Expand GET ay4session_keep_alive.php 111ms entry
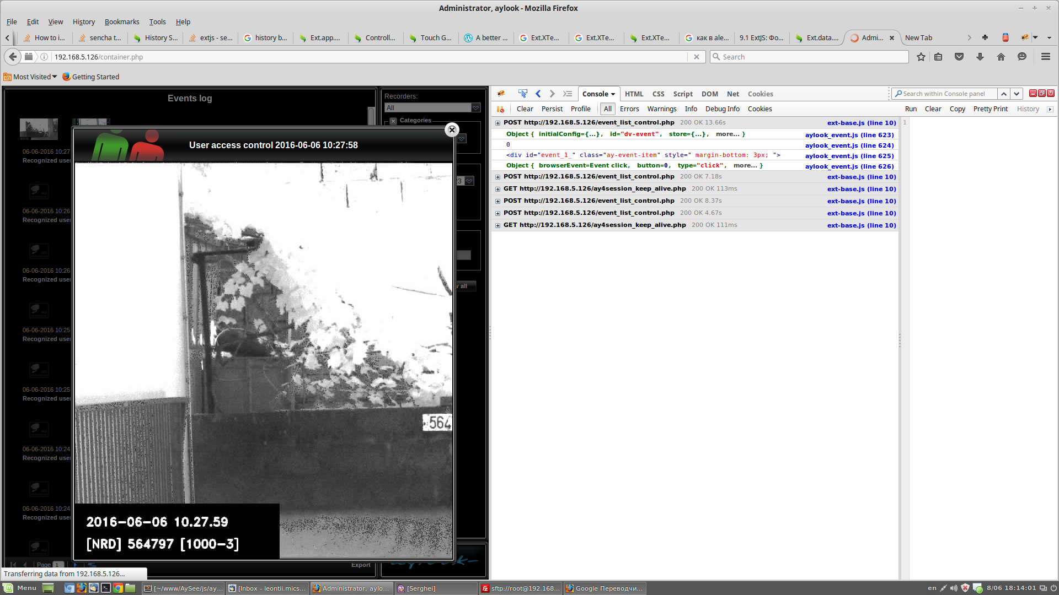1059x595 pixels. point(498,225)
